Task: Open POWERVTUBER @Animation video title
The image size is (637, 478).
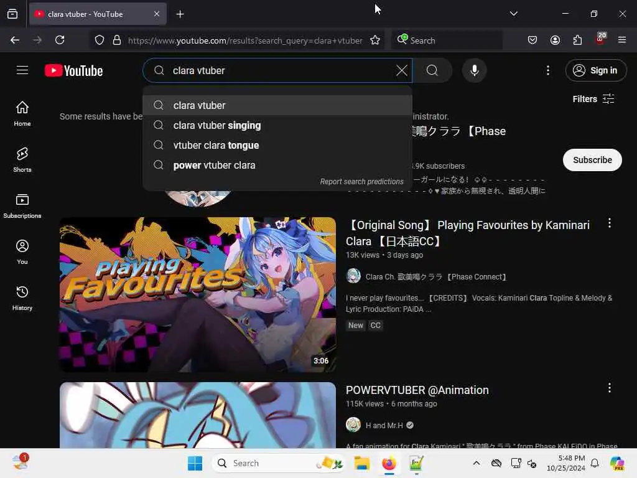Action: click(417, 390)
